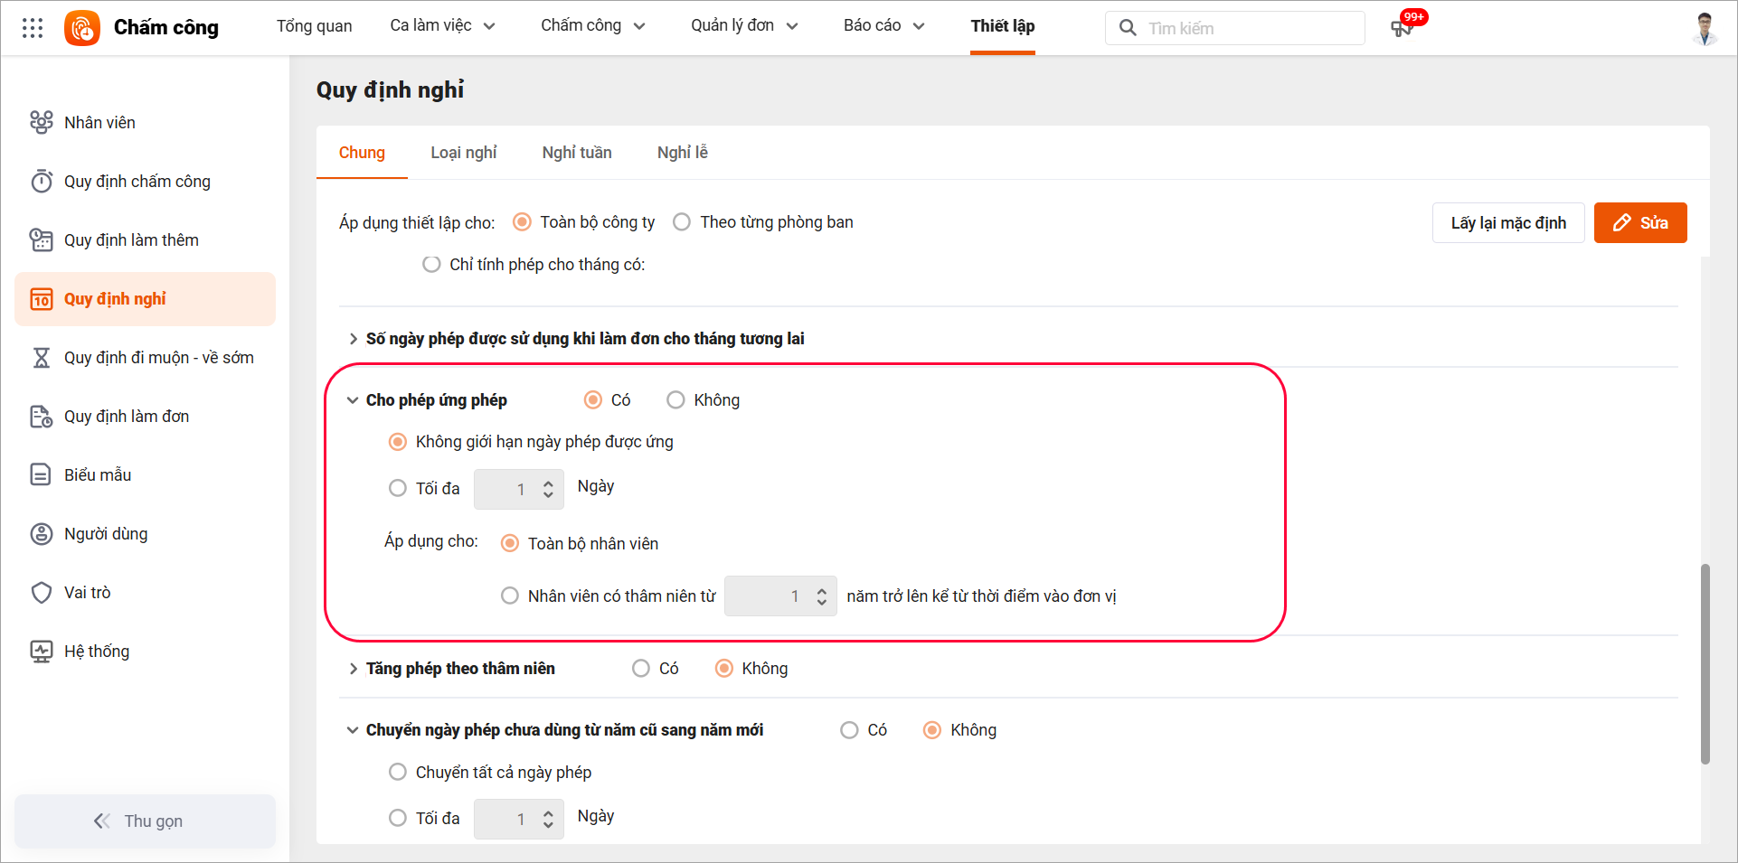Click the Hệ thống monitor icon
This screenshot has height=863, width=1738.
tap(42, 652)
